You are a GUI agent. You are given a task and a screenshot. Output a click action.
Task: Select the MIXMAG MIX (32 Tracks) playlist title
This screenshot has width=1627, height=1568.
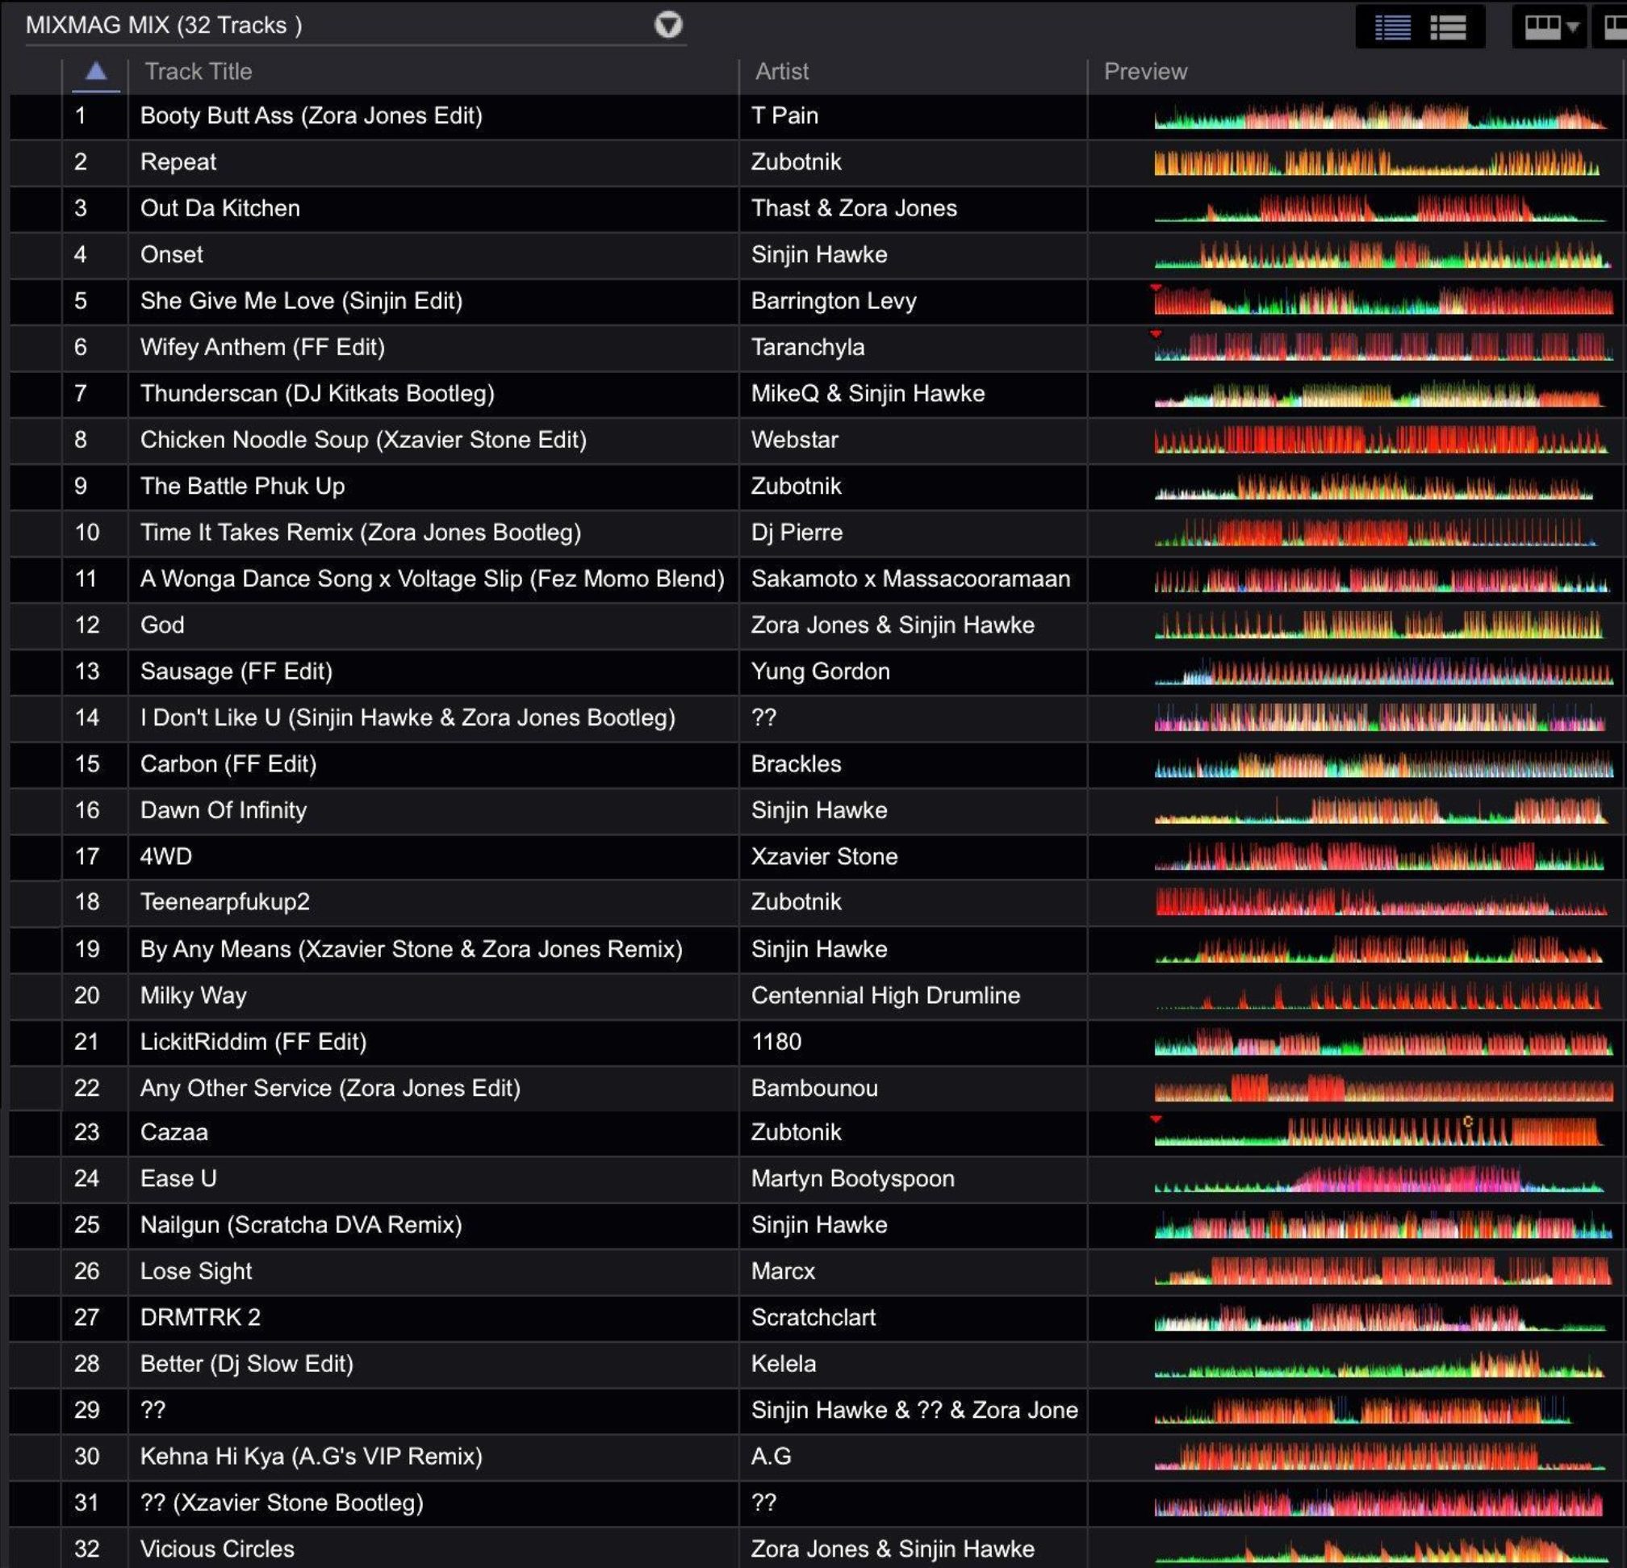(x=164, y=25)
